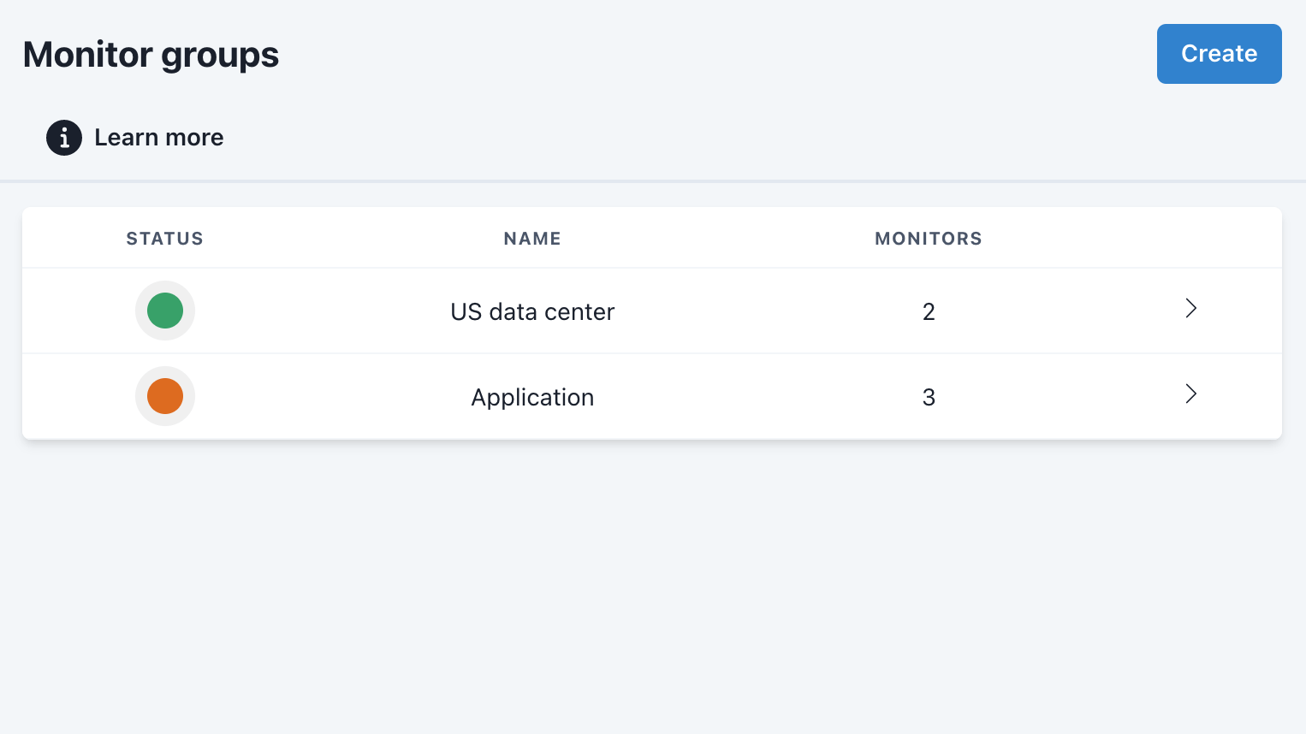Click the orange status dot for Application

pyautogui.click(x=165, y=396)
